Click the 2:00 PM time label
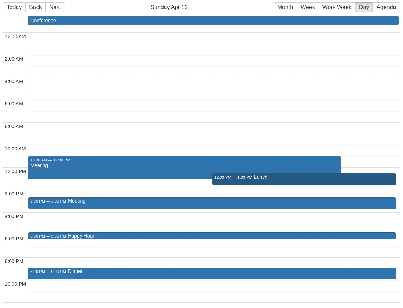 point(14,194)
